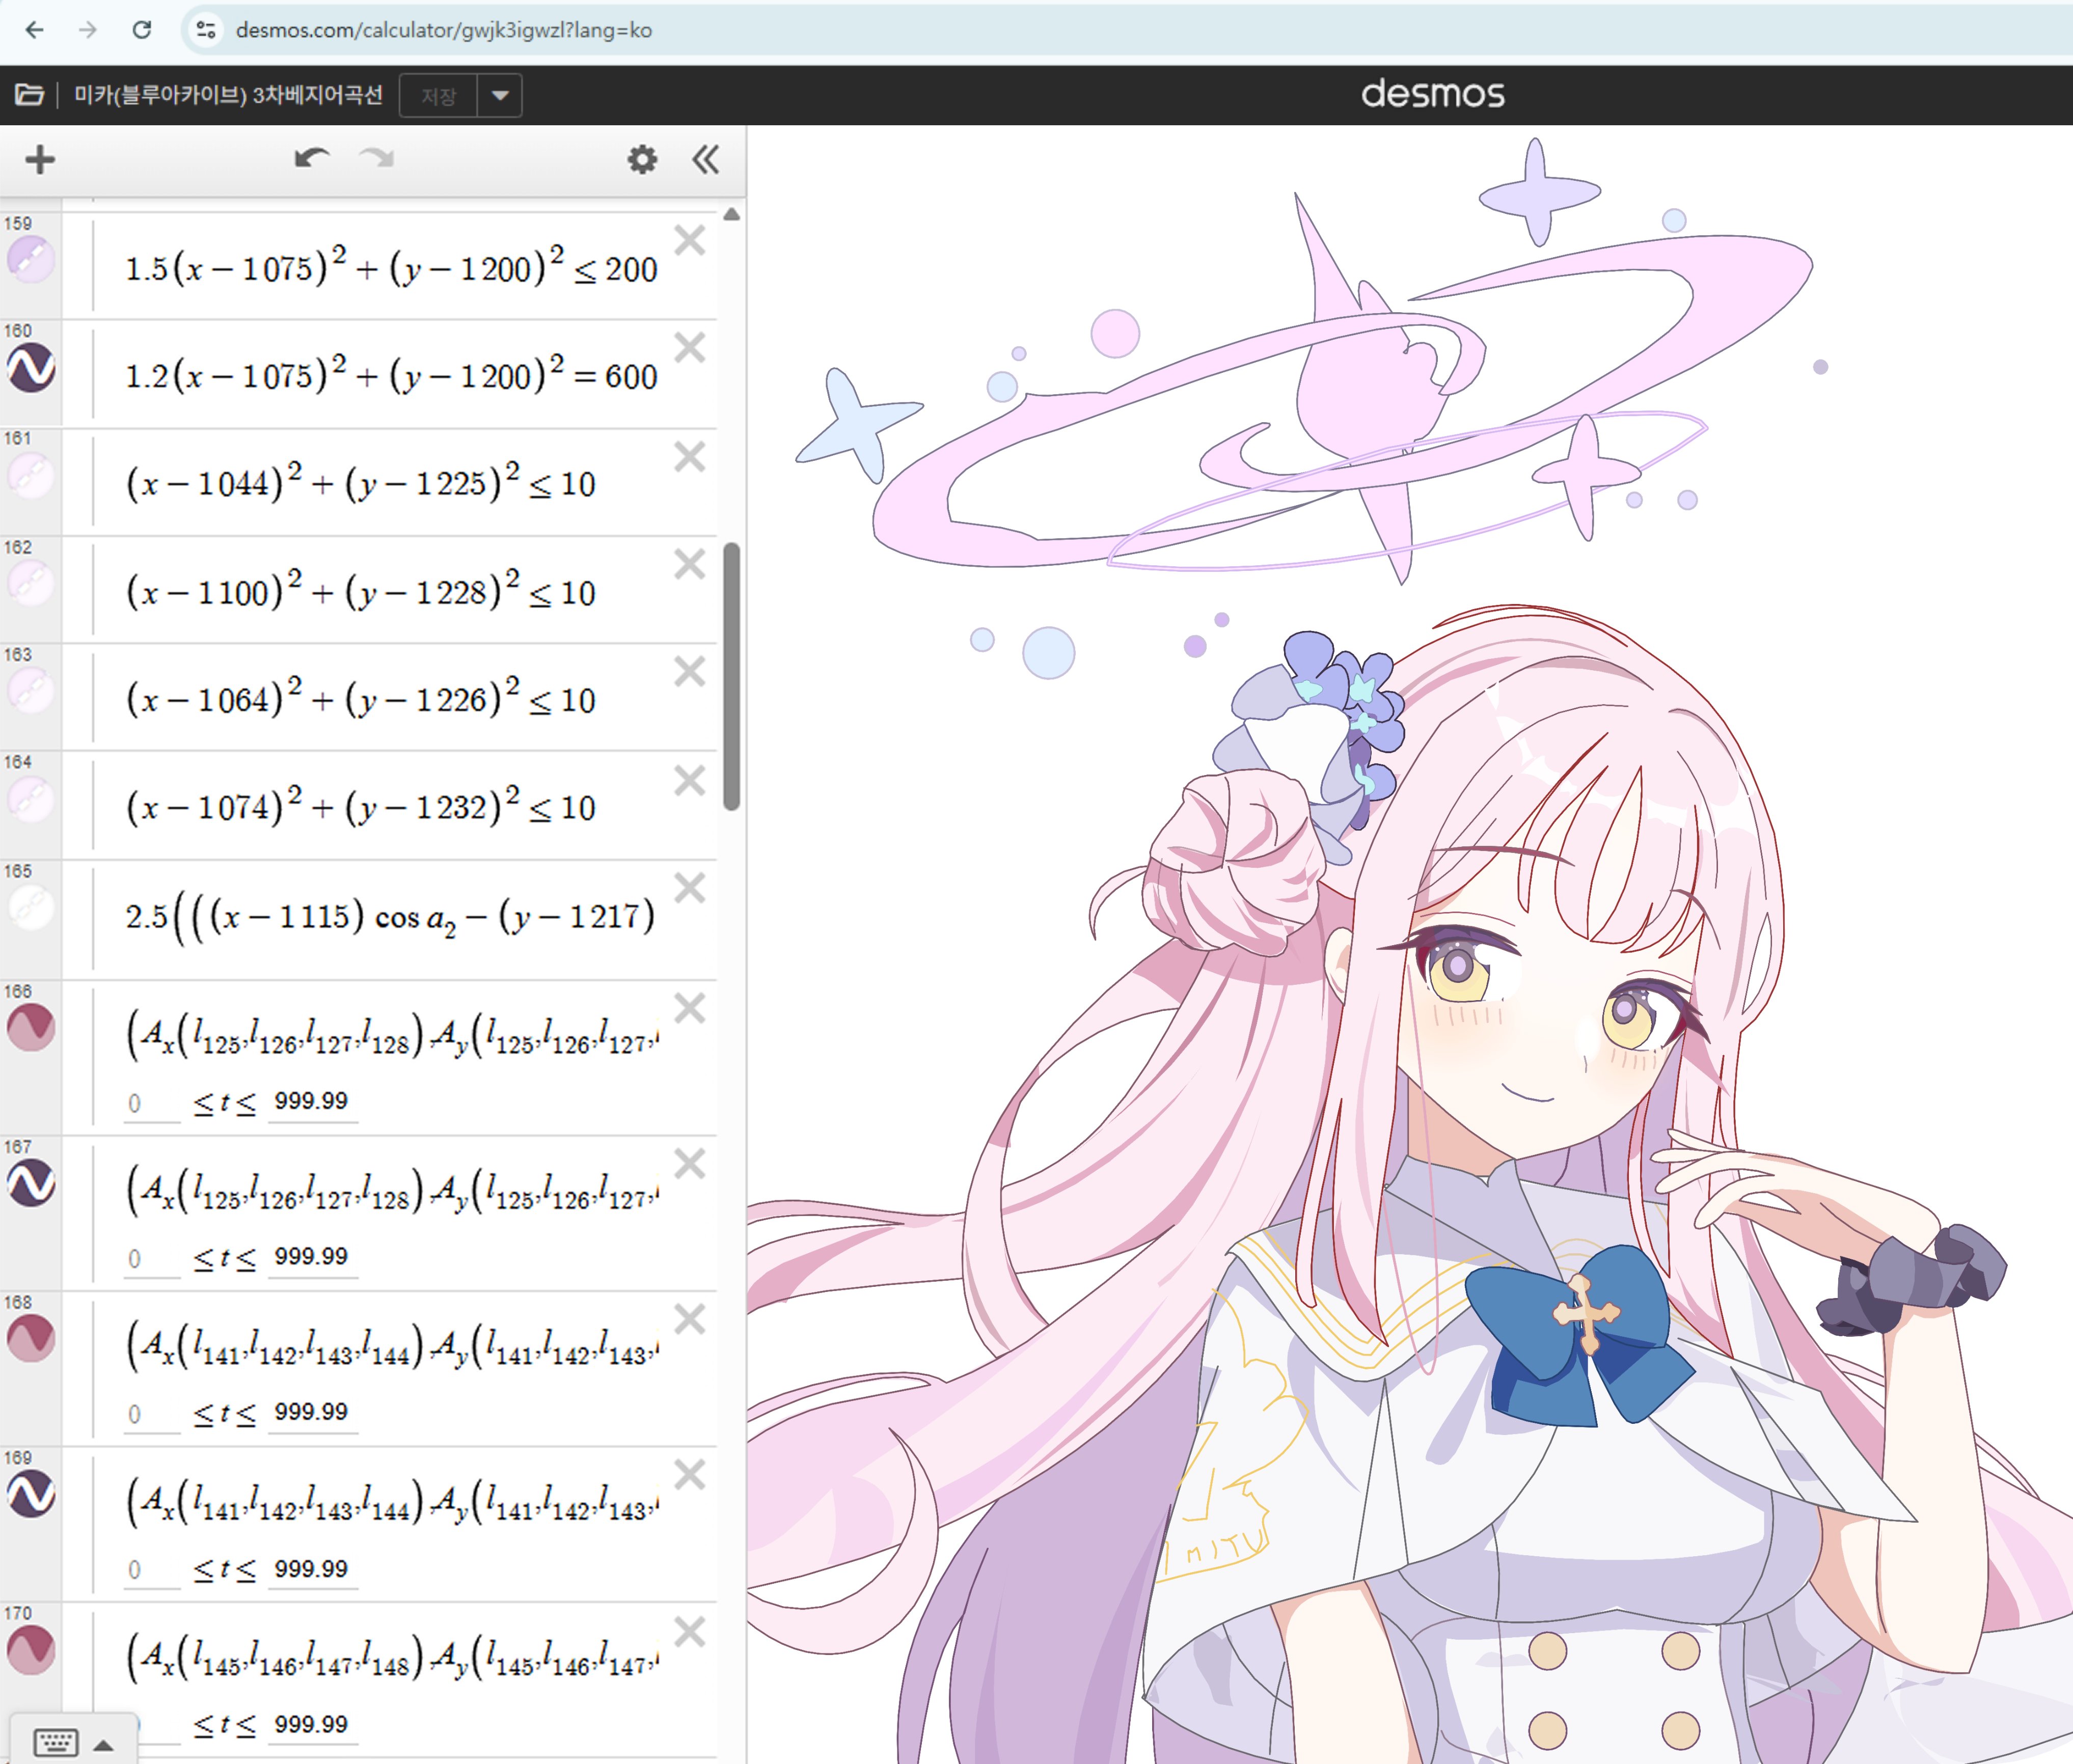This screenshot has width=2073, height=1764.
Task: Reload the Desmos page
Action: (142, 30)
